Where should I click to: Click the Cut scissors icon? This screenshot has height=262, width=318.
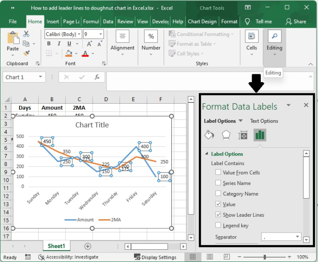click(x=26, y=34)
